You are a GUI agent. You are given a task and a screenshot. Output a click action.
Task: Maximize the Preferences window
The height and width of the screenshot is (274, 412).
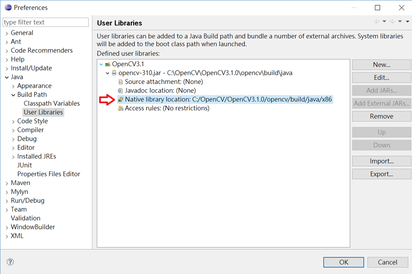pyautogui.click(x=377, y=8)
